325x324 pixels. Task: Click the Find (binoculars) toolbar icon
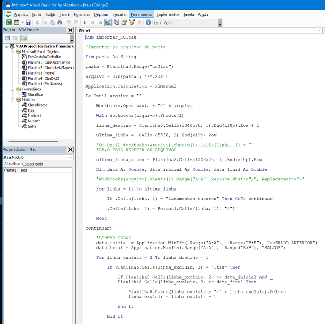click(60, 22)
